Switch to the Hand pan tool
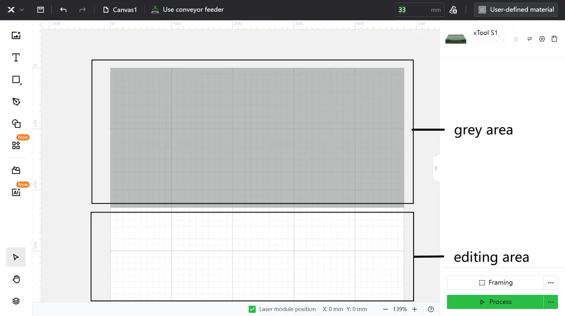The image size is (565, 316). point(16,279)
